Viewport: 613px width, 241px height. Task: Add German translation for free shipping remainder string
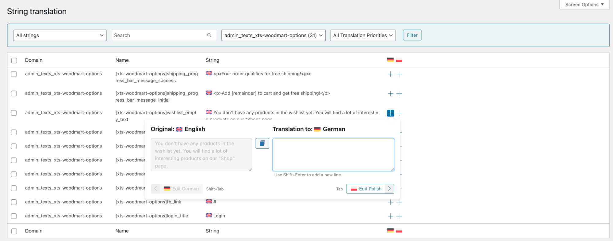click(x=390, y=93)
